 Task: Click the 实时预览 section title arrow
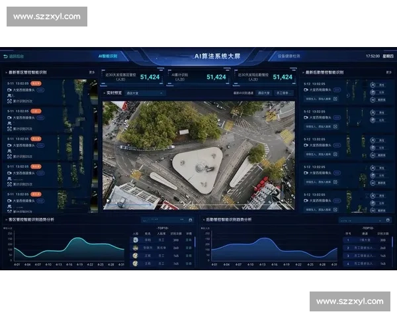104,93
